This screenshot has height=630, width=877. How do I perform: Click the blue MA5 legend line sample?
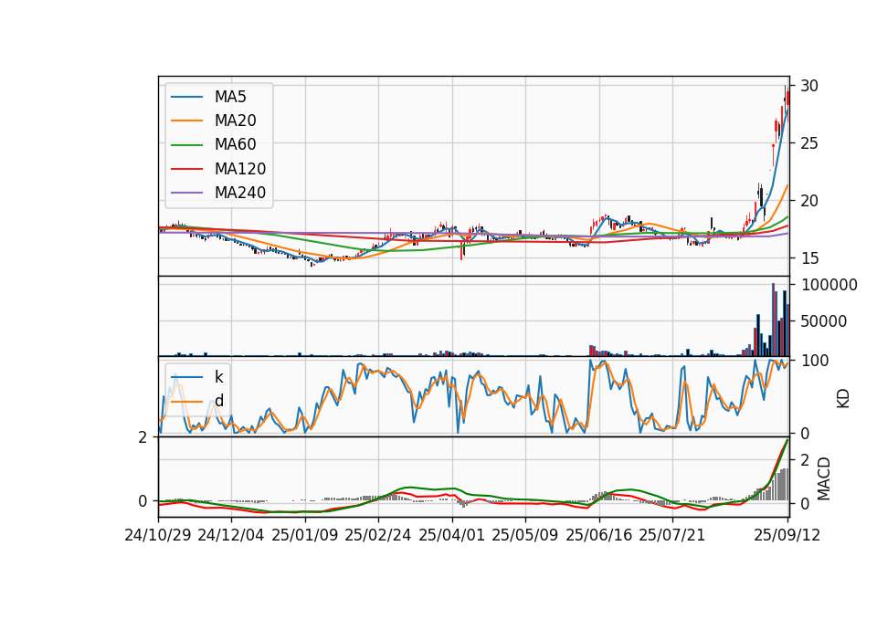point(187,97)
